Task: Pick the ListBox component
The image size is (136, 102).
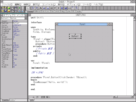Action: tap(62, 8)
